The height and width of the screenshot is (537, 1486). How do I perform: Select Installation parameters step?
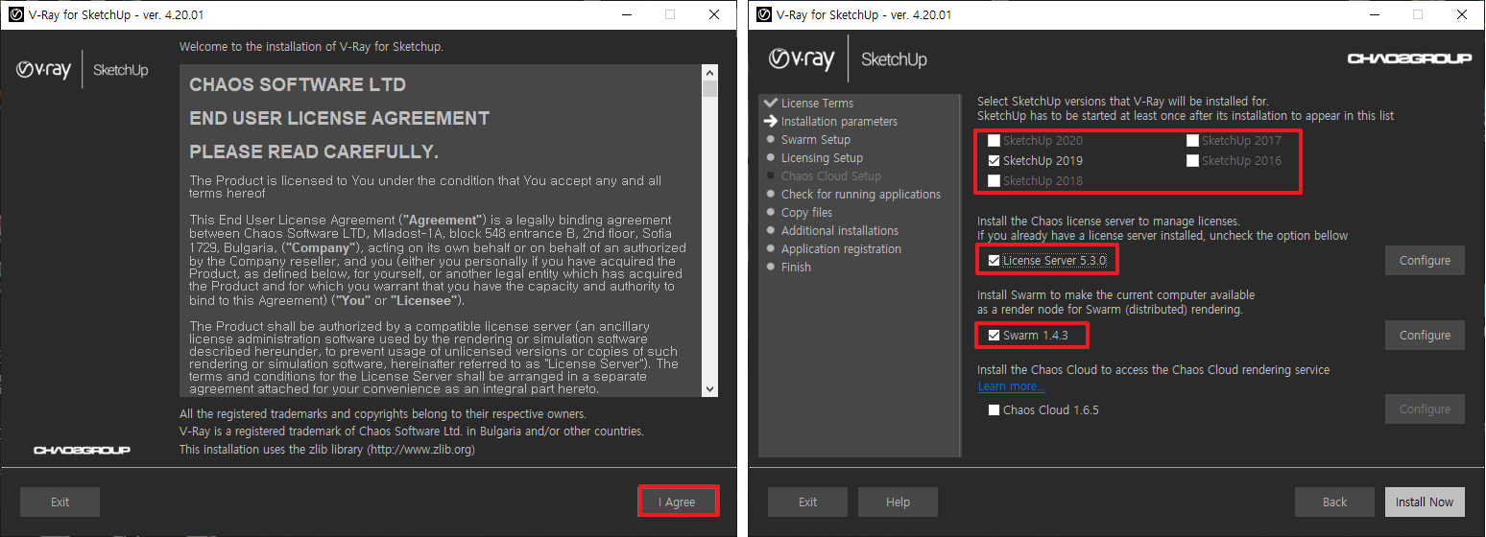(x=839, y=121)
